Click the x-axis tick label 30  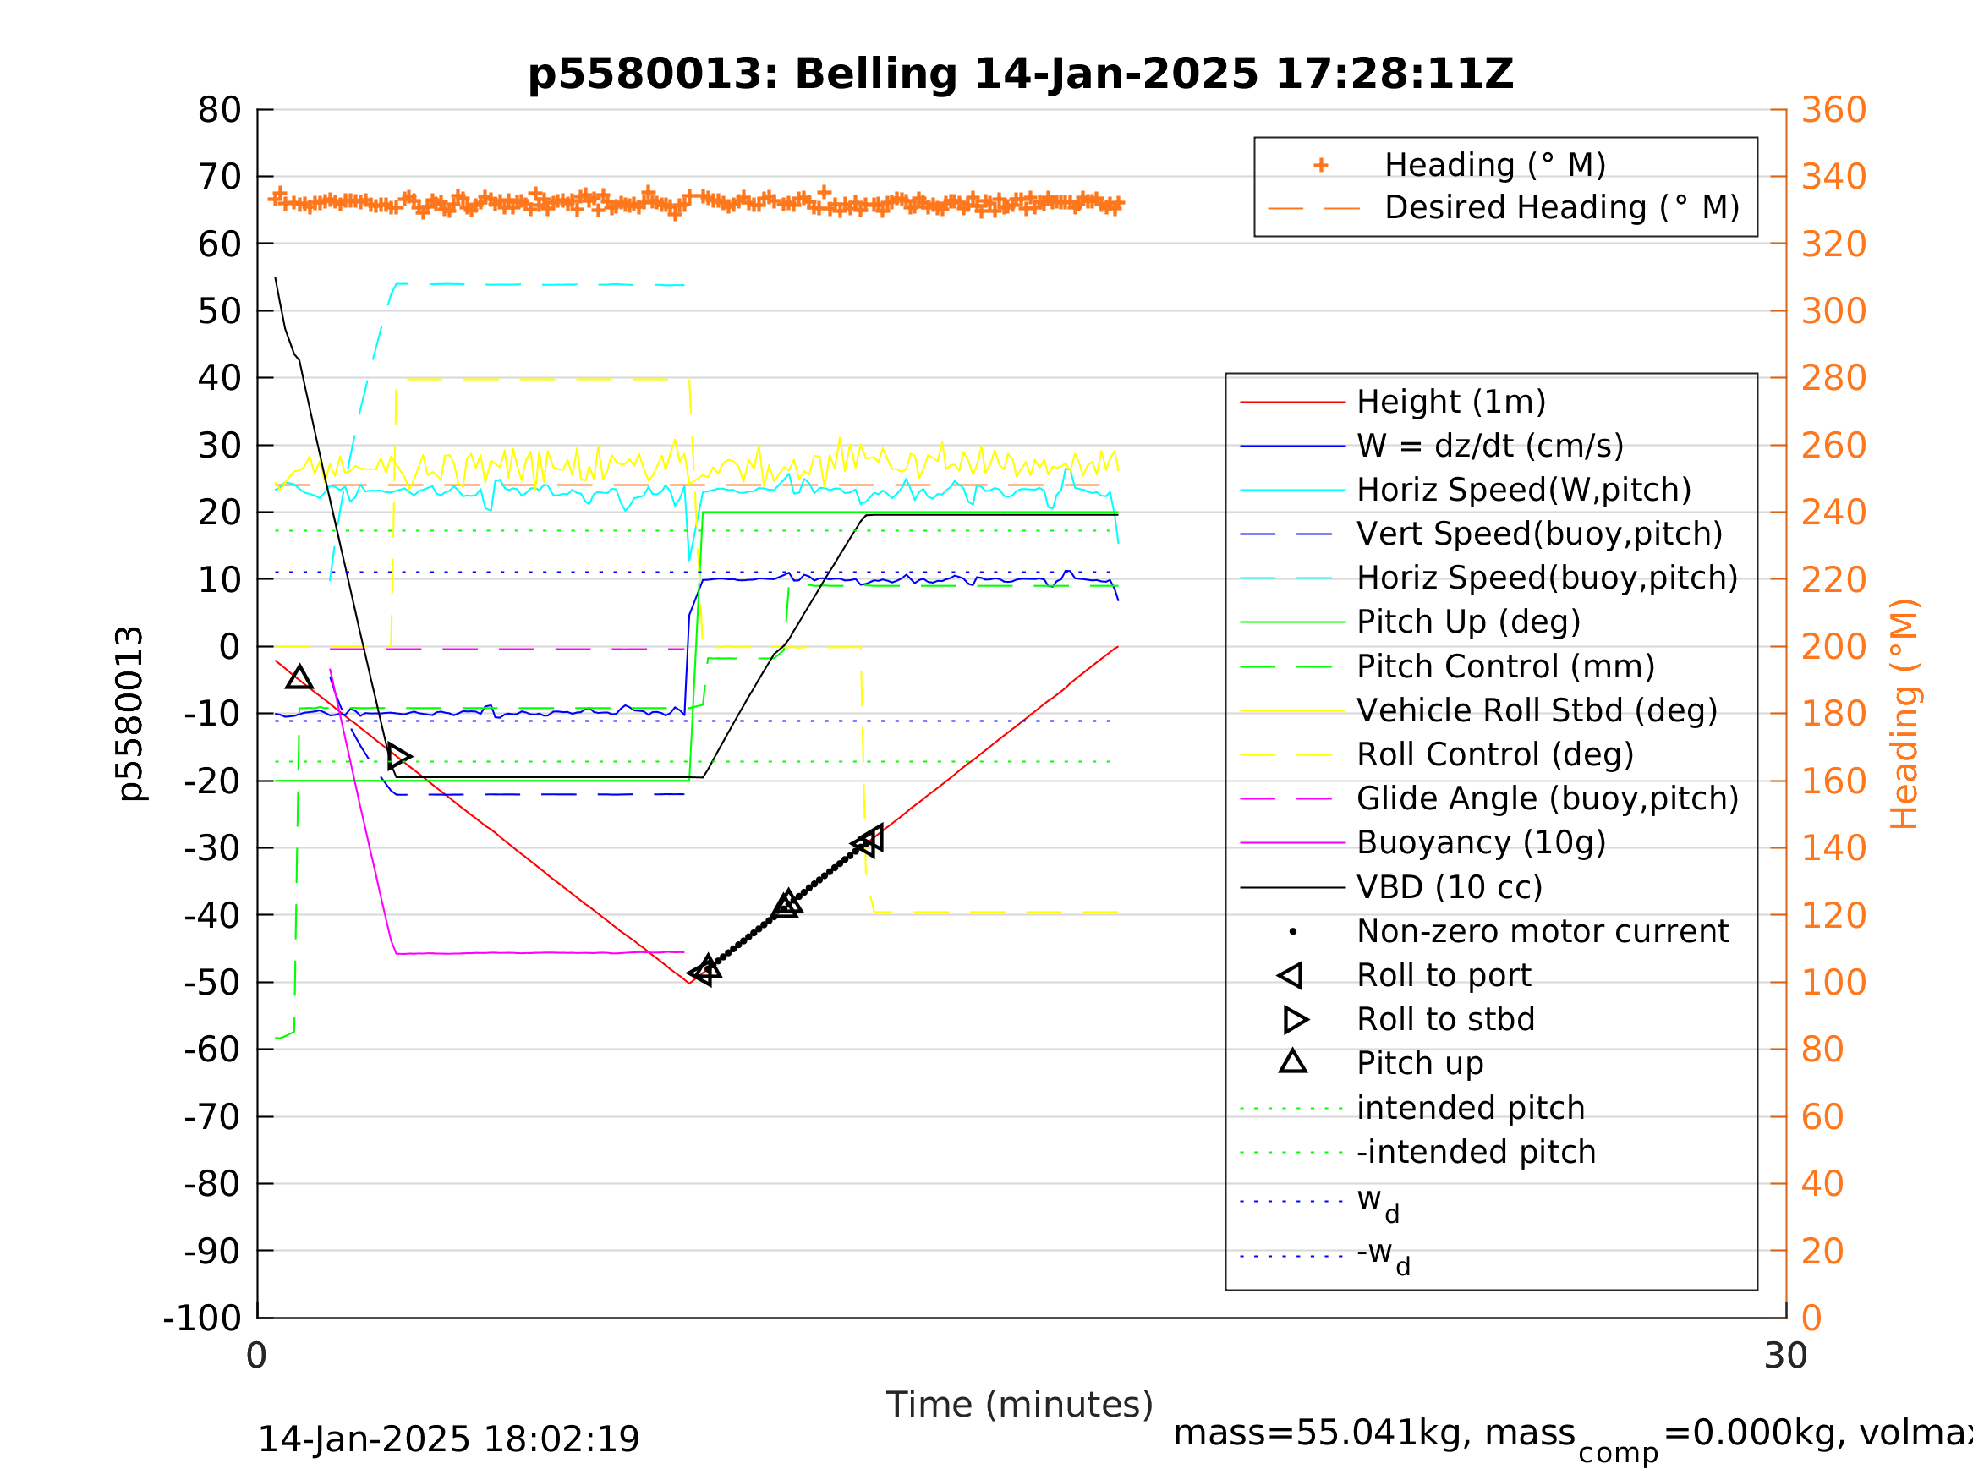pos(1786,1357)
